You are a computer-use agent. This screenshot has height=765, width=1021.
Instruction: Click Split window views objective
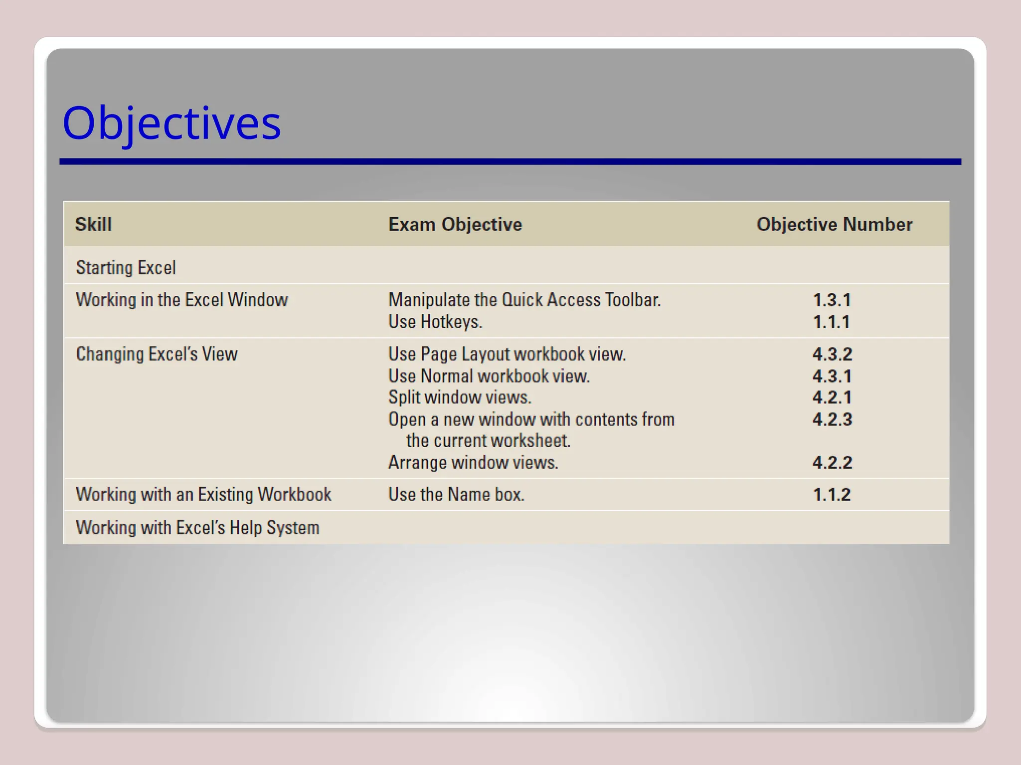460,397
